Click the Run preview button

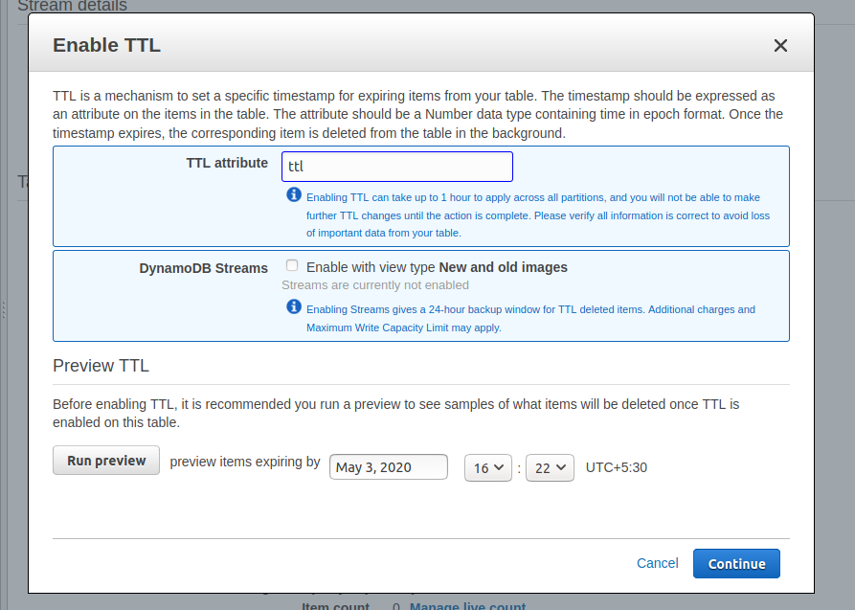tap(105, 461)
